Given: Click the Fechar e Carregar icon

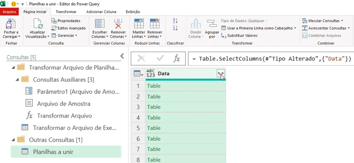Looking at the screenshot, I should 11,24.
